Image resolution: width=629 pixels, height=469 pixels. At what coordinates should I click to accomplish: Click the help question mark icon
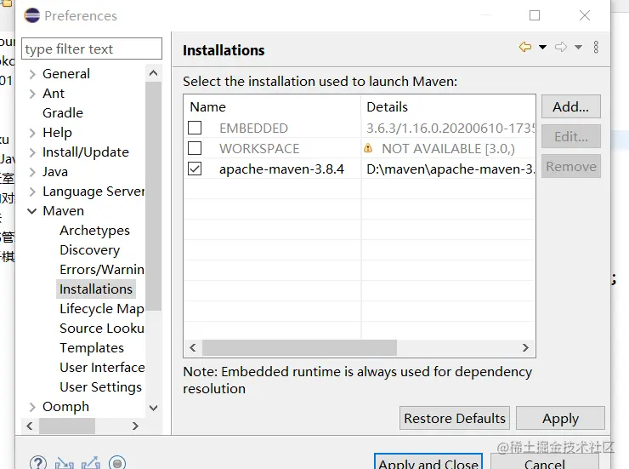[38, 463]
